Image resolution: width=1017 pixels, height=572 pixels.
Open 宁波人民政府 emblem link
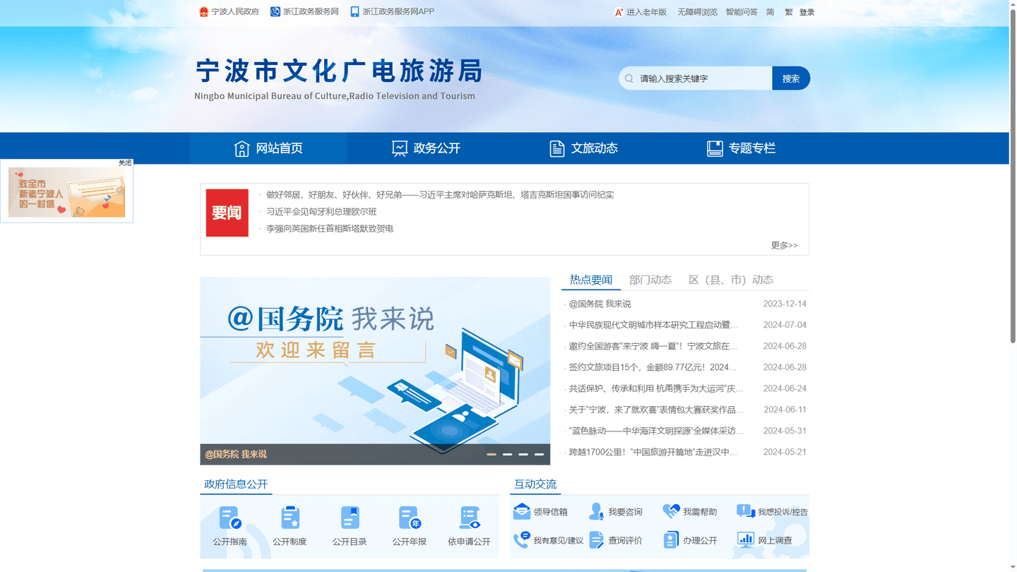coord(204,12)
